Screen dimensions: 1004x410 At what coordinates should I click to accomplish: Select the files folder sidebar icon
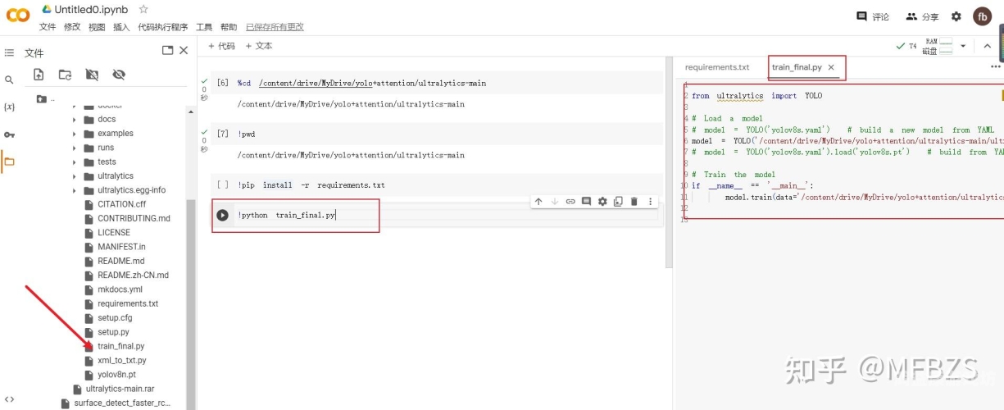pos(9,162)
